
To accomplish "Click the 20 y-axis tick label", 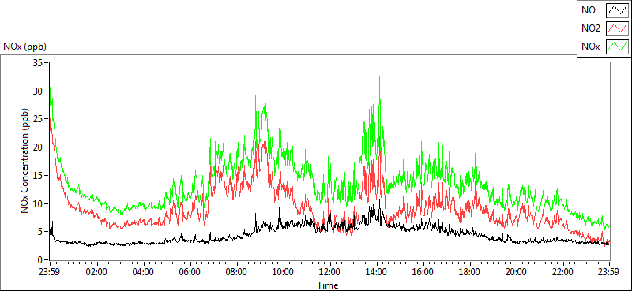I will (39, 147).
